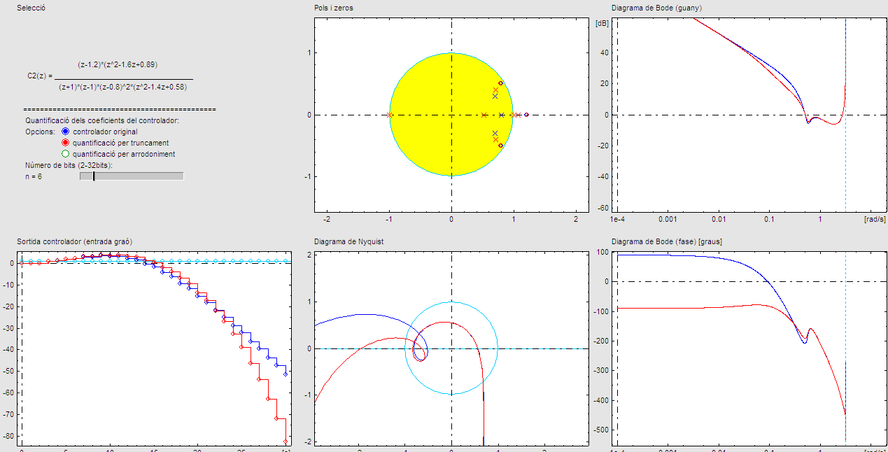Click the upper complex zero in pole-zero plot
The image size is (888, 452).
tap(500, 83)
